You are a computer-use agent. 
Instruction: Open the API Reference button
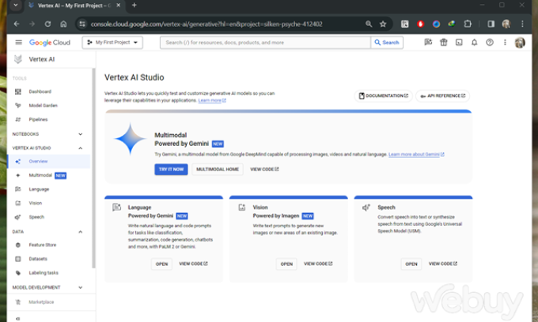click(442, 95)
